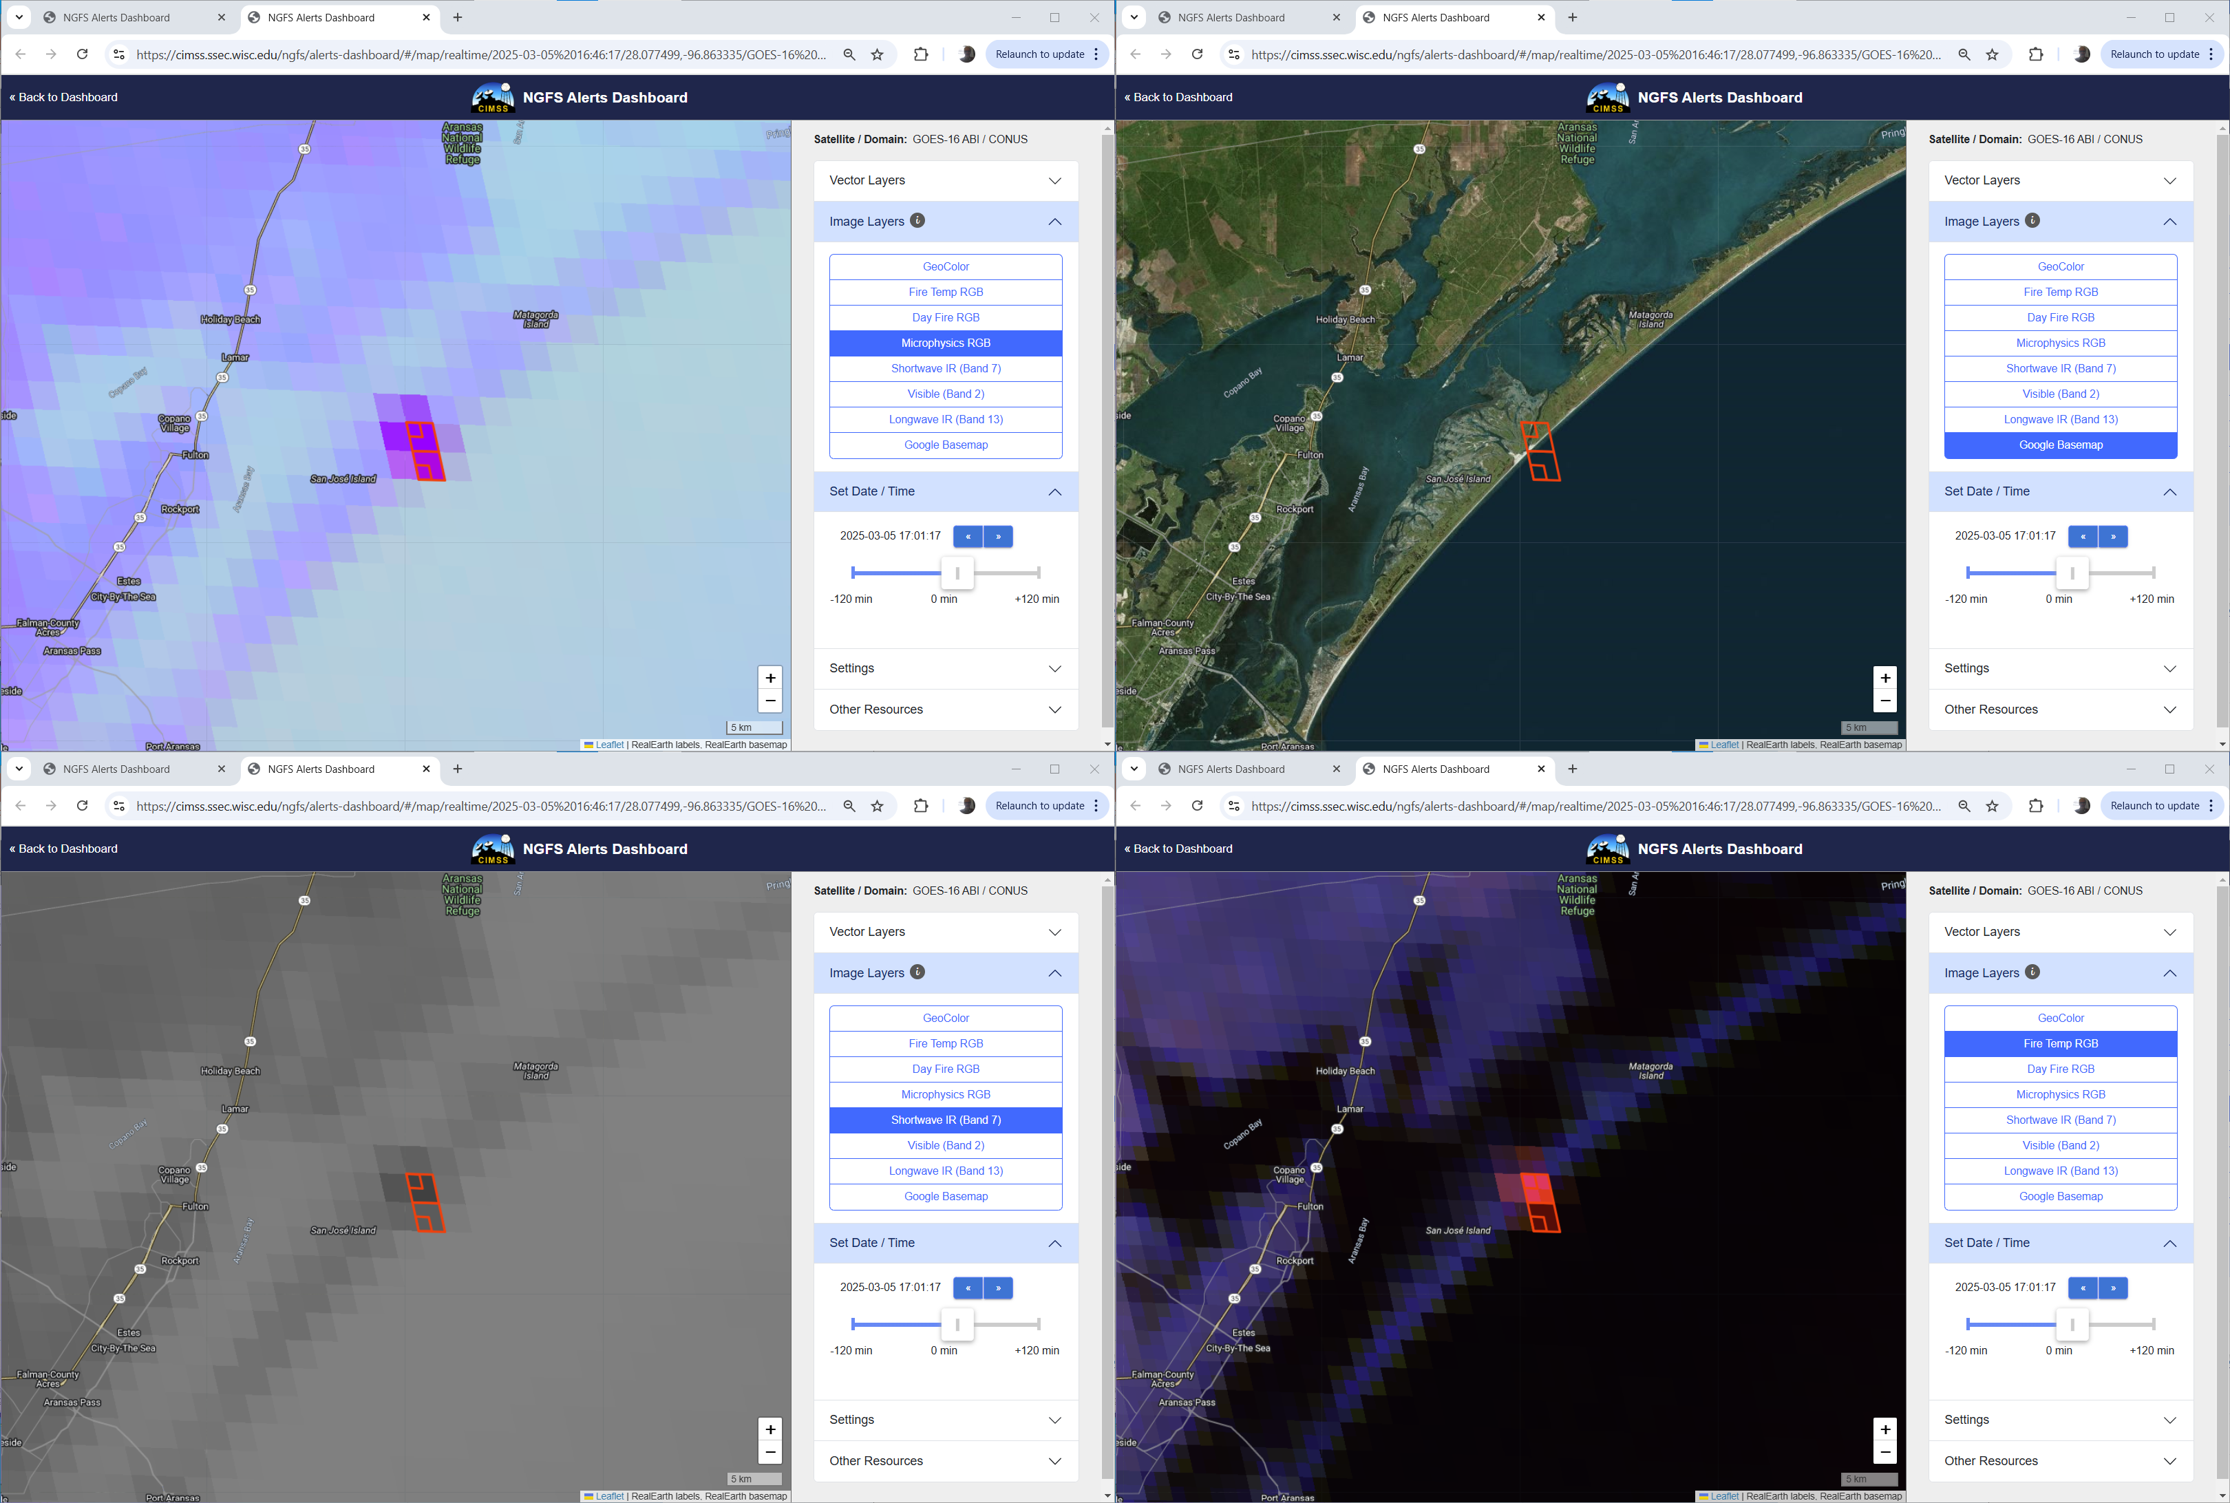Collapse the Image Layers section
This screenshot has height=1503, width=2230.
click(x=1054, y=222)
